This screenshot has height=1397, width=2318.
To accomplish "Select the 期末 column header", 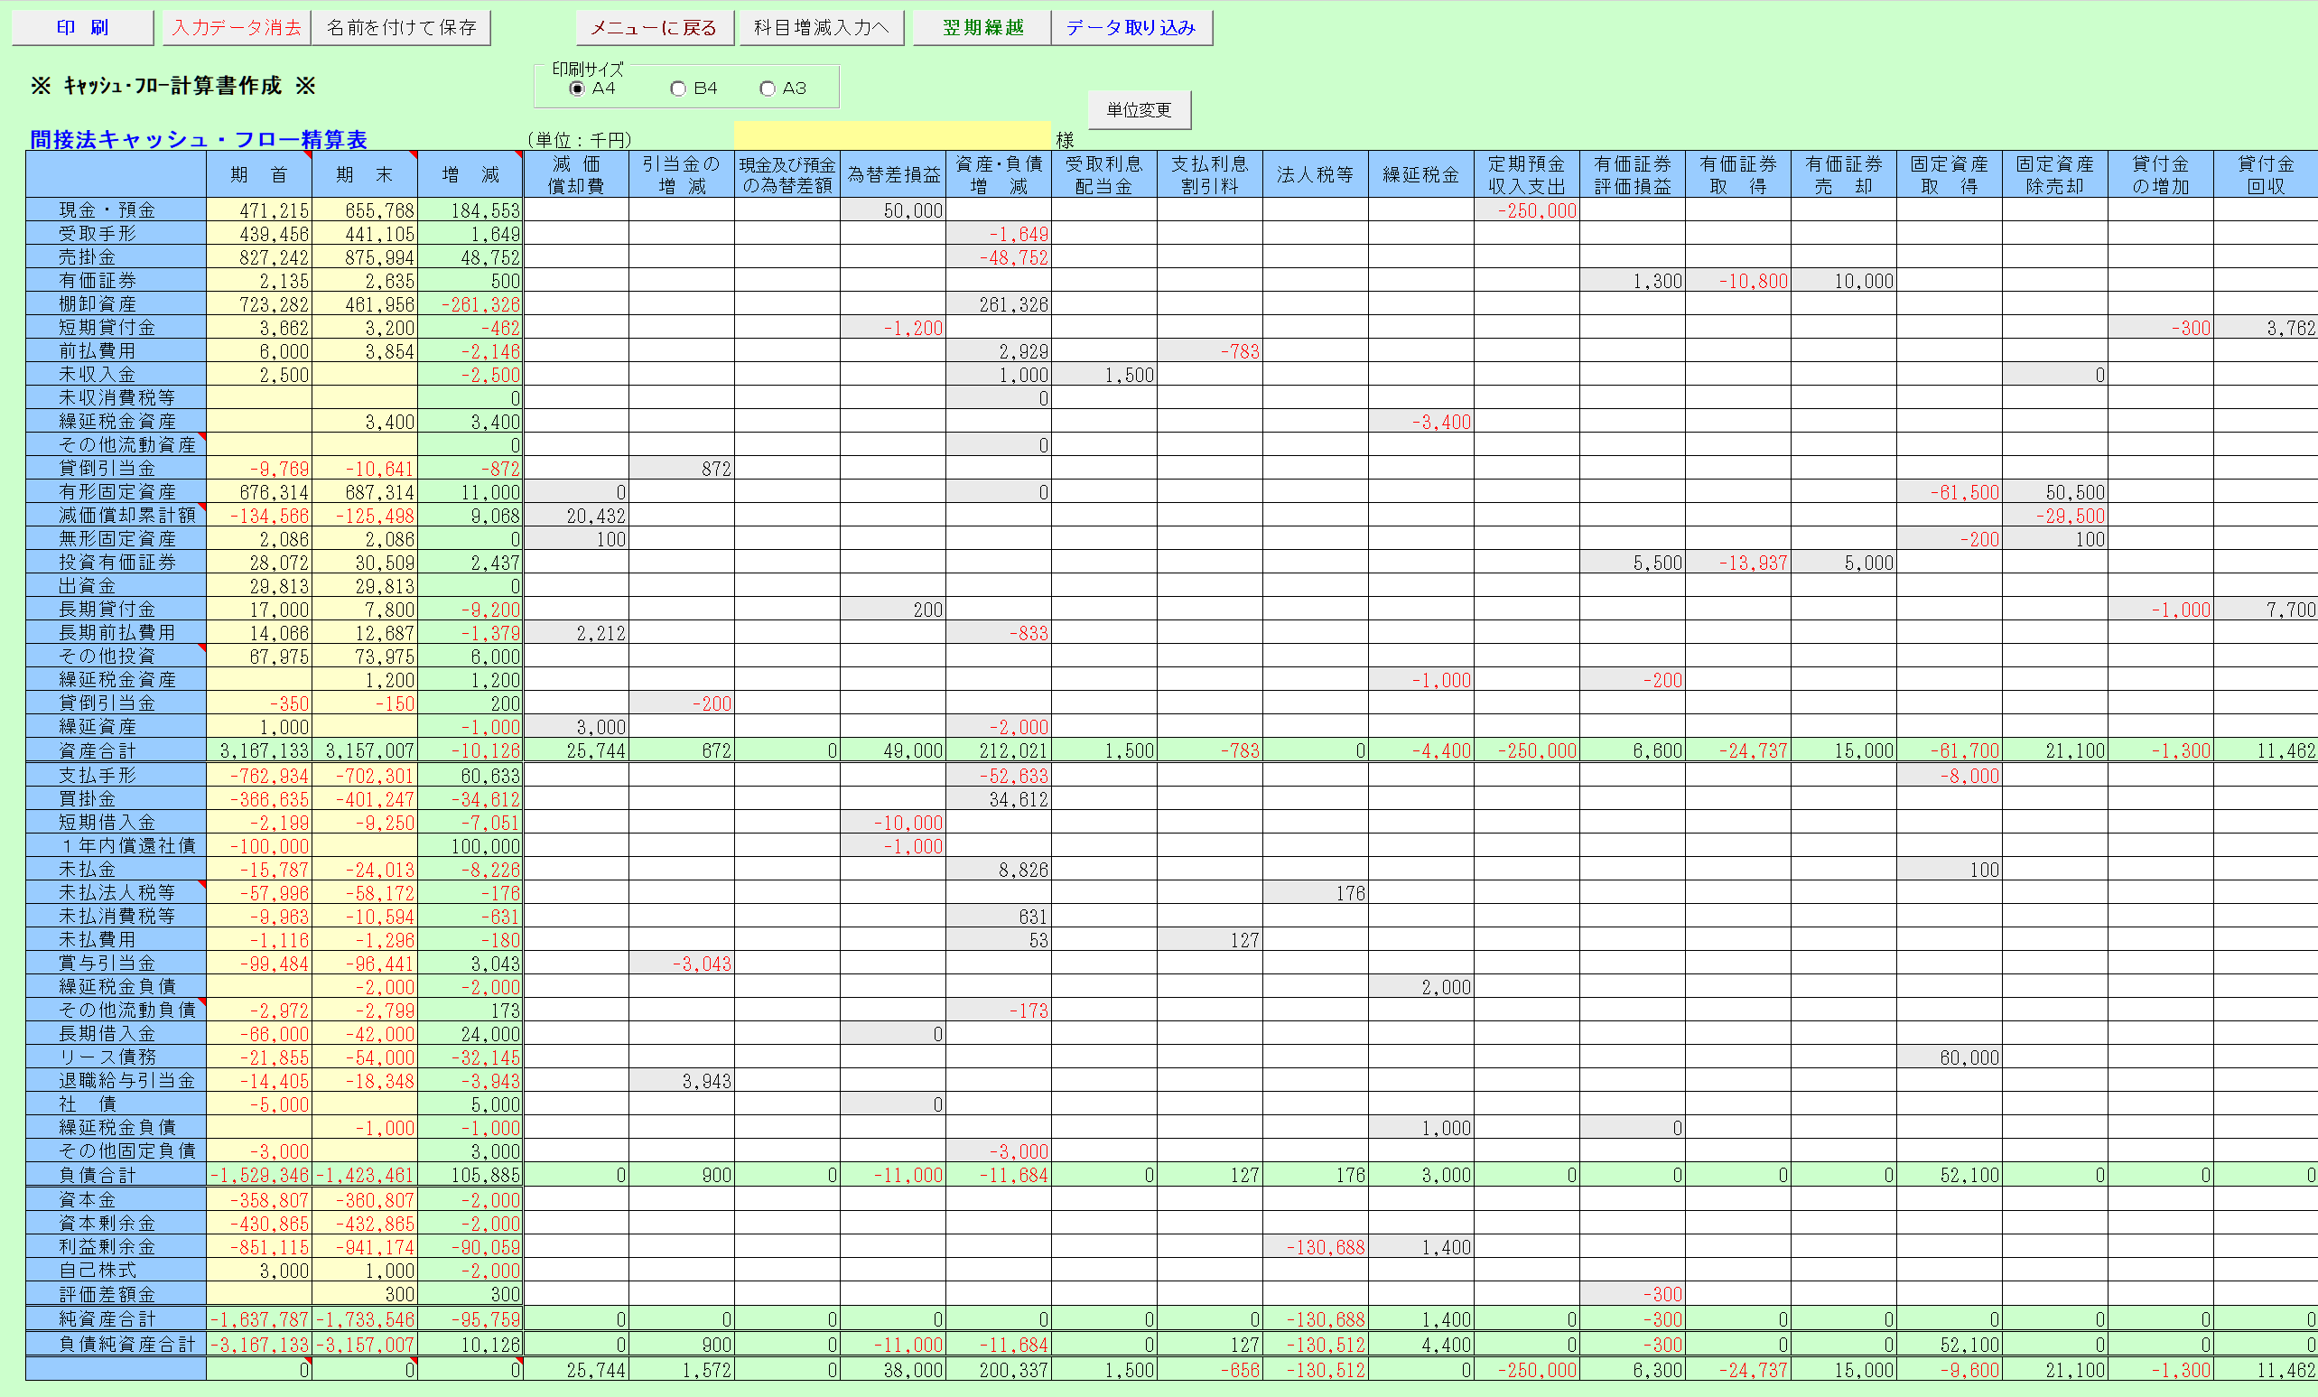I will coord(364,175).
